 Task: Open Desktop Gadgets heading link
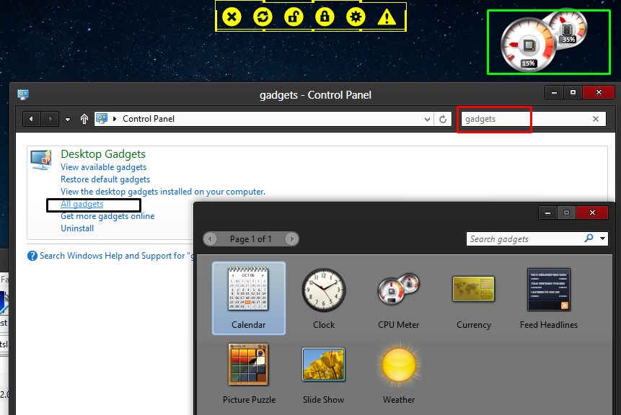pyautogui.click(x=103, y=154)
